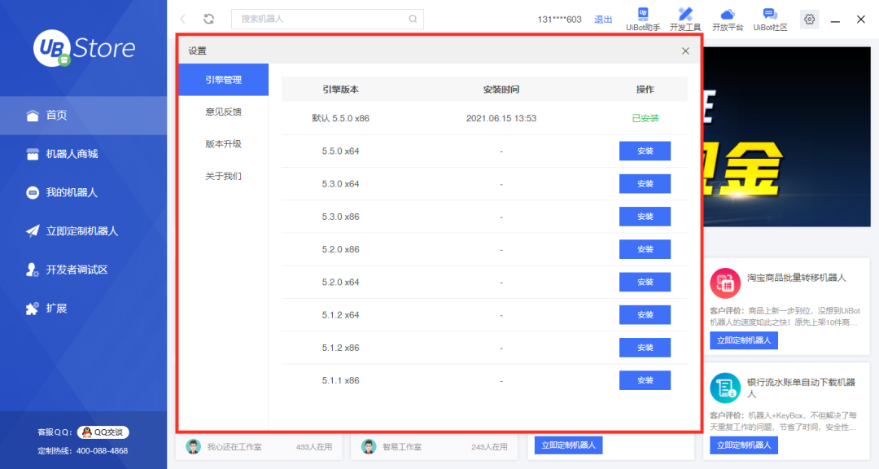Install engine 5.1.2 x86
The height and width of the screenshot is (469, 879).
pos(645,348)
